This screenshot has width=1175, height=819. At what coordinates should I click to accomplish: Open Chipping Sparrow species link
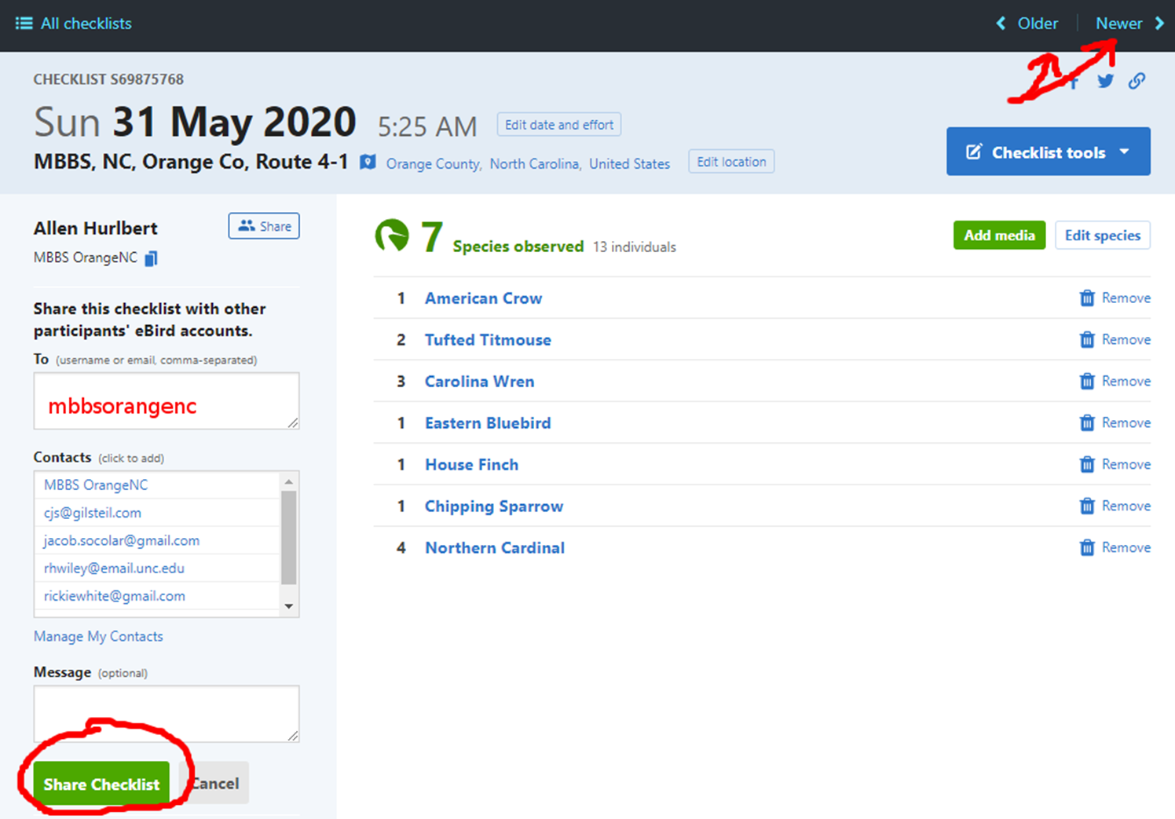[x=494, y=506]
